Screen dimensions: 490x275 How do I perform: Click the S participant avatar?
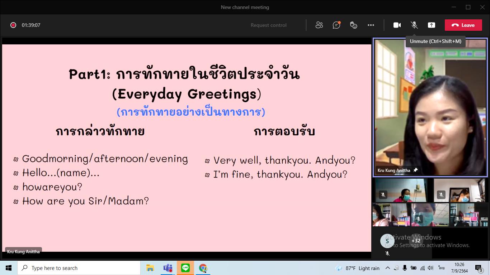[387, 241]
